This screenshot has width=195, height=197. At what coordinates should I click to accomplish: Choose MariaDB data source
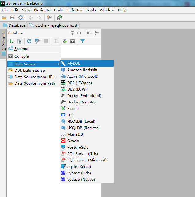click(x=87, y=134)
